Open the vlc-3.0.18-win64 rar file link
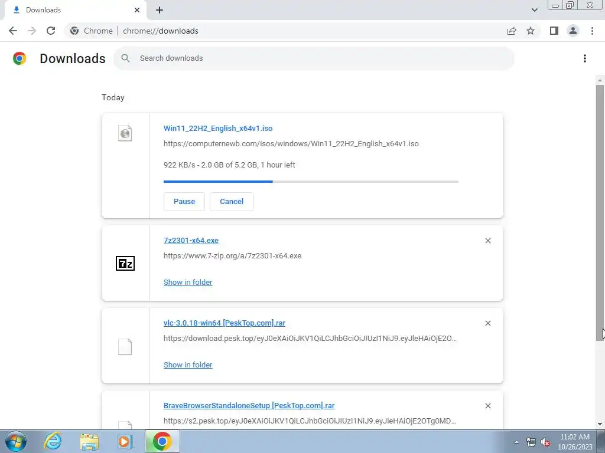Screen dimensions: 605x453 (x=225, y=323)
